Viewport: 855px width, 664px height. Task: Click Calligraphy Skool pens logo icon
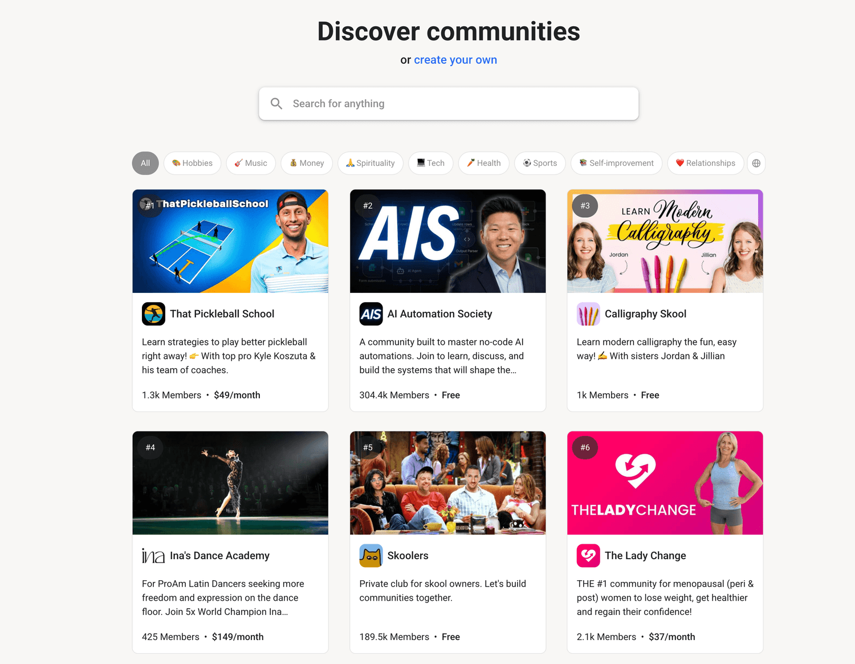tap(588, 314)
